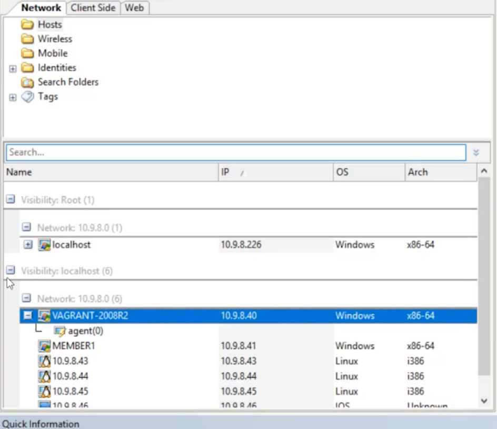Collapse the VAGRANT-2008R2 host node
The image size is (497, 429).
[x=28, y=316]
